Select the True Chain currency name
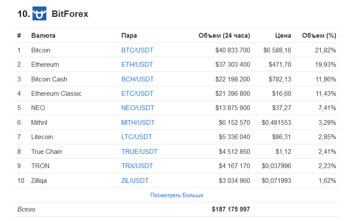Viewport: 351px width, 221px height. pos(46,152)
